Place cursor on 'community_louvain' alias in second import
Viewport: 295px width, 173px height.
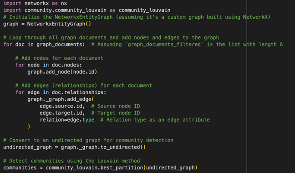[144, 10]
